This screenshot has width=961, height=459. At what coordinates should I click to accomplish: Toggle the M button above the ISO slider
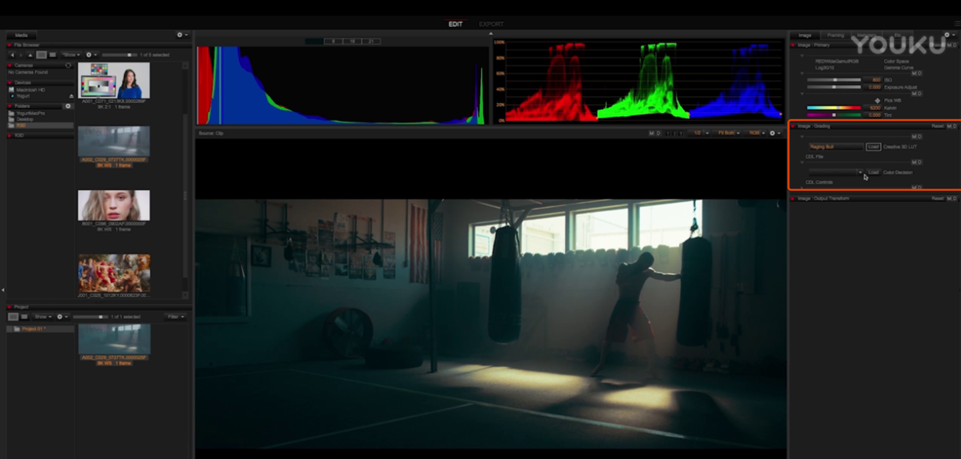(914, 73)
